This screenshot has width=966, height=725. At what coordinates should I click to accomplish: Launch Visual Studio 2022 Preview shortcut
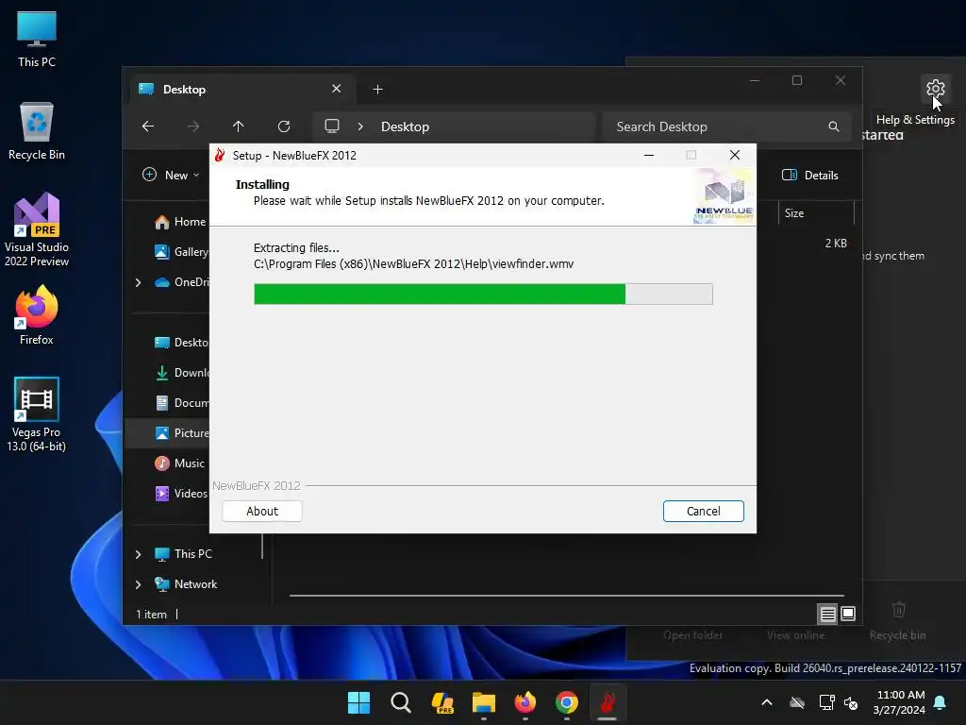coord(37,230)
